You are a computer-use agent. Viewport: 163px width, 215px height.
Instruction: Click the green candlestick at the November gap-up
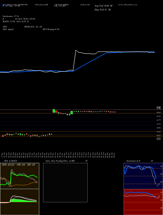(x=71, y=113)
